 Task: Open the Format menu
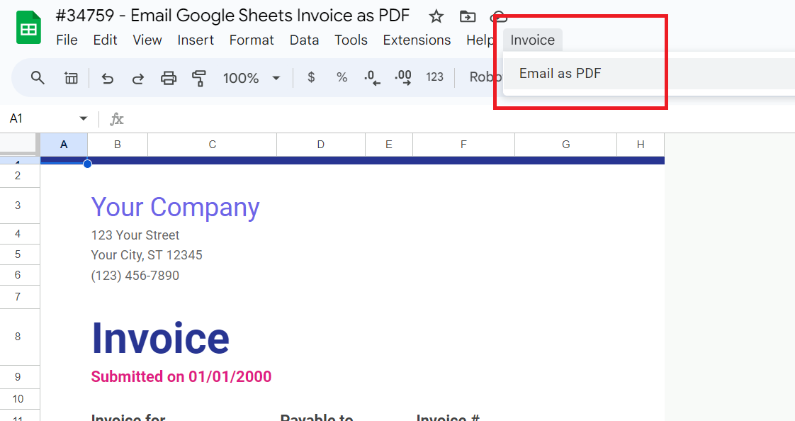point(252,40)
